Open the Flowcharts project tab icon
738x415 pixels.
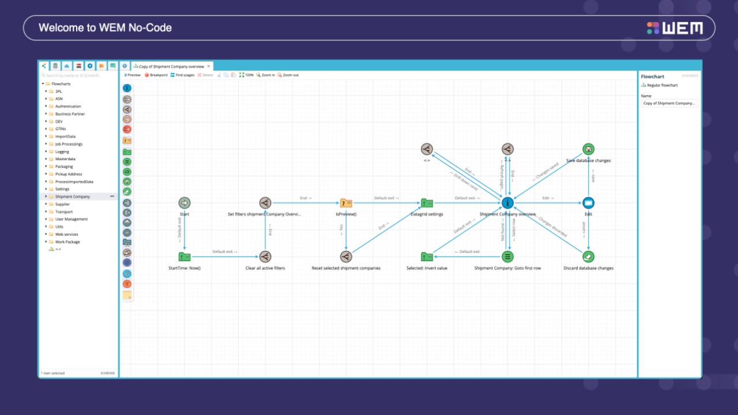point(44,66)
